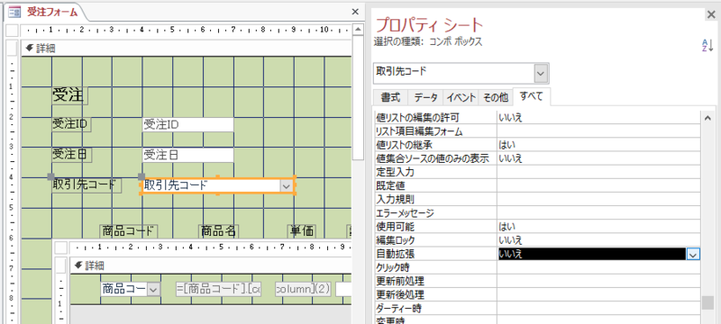The height and width of the screenshot is (324, 721).
Task: Click the =[商品コード].[co text box in the subform
Action: pyautogui.click(x=219, y=289)
